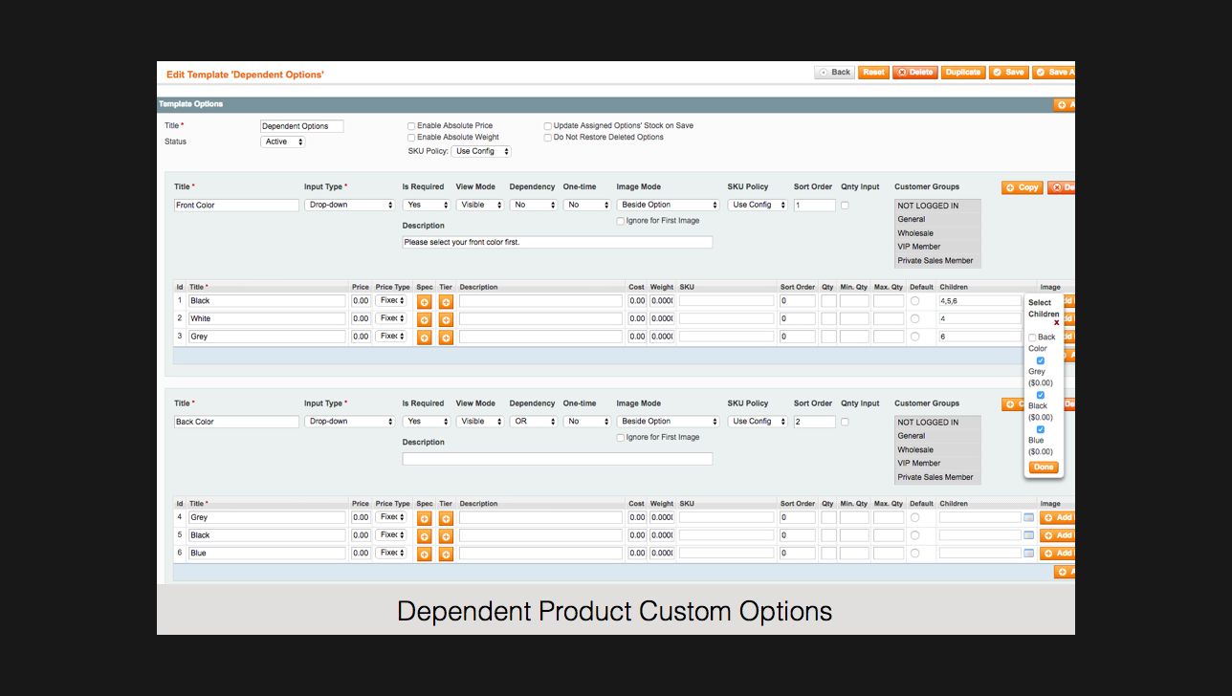Click the Copy icon for the Front Color option
This screenshot has width=1232, height=696.
[x=1022, y=187]
